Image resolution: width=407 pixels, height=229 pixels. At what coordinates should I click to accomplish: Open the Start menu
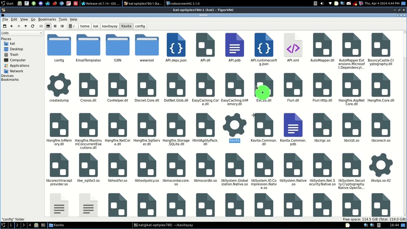coord(7,3)
